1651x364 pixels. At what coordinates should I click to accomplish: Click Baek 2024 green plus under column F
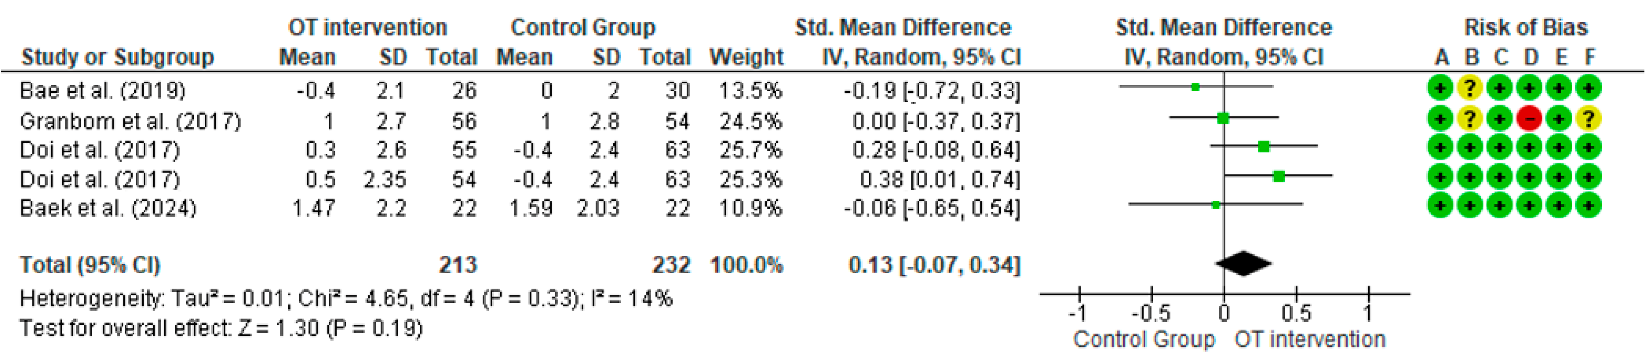[x=1589, y=206]
